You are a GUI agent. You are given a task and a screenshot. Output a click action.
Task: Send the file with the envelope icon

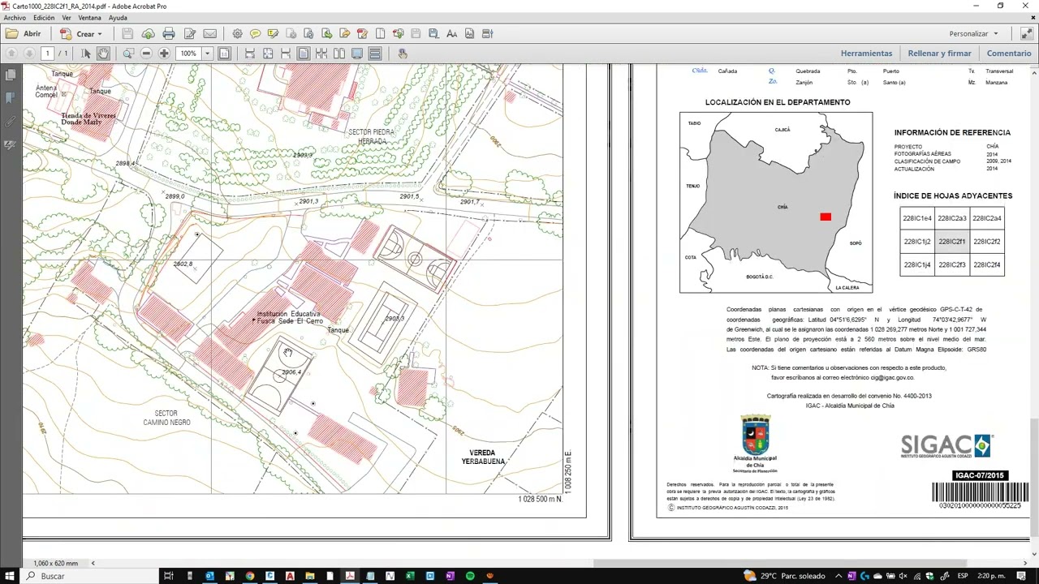pos(210,34)
